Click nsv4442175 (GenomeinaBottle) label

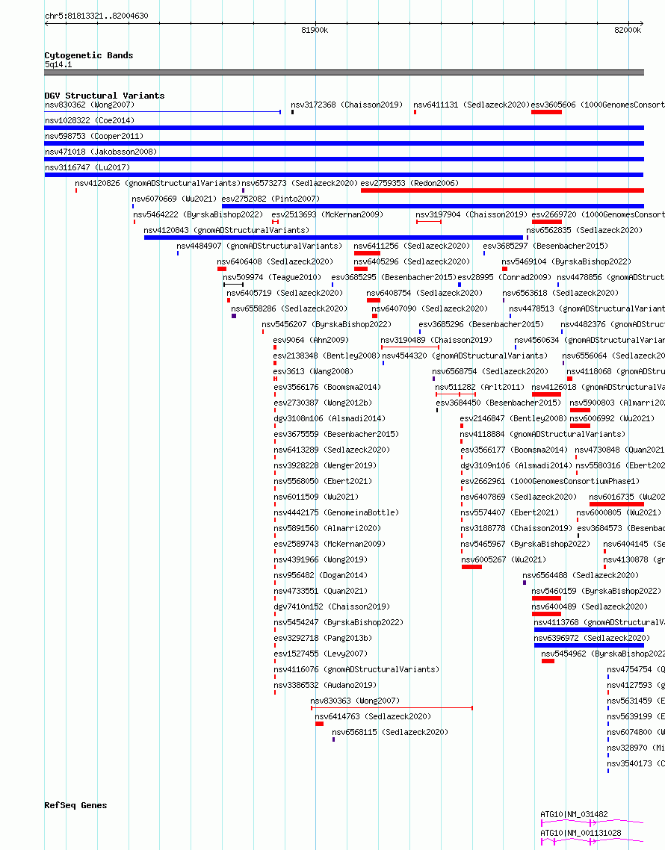point(336,513)
